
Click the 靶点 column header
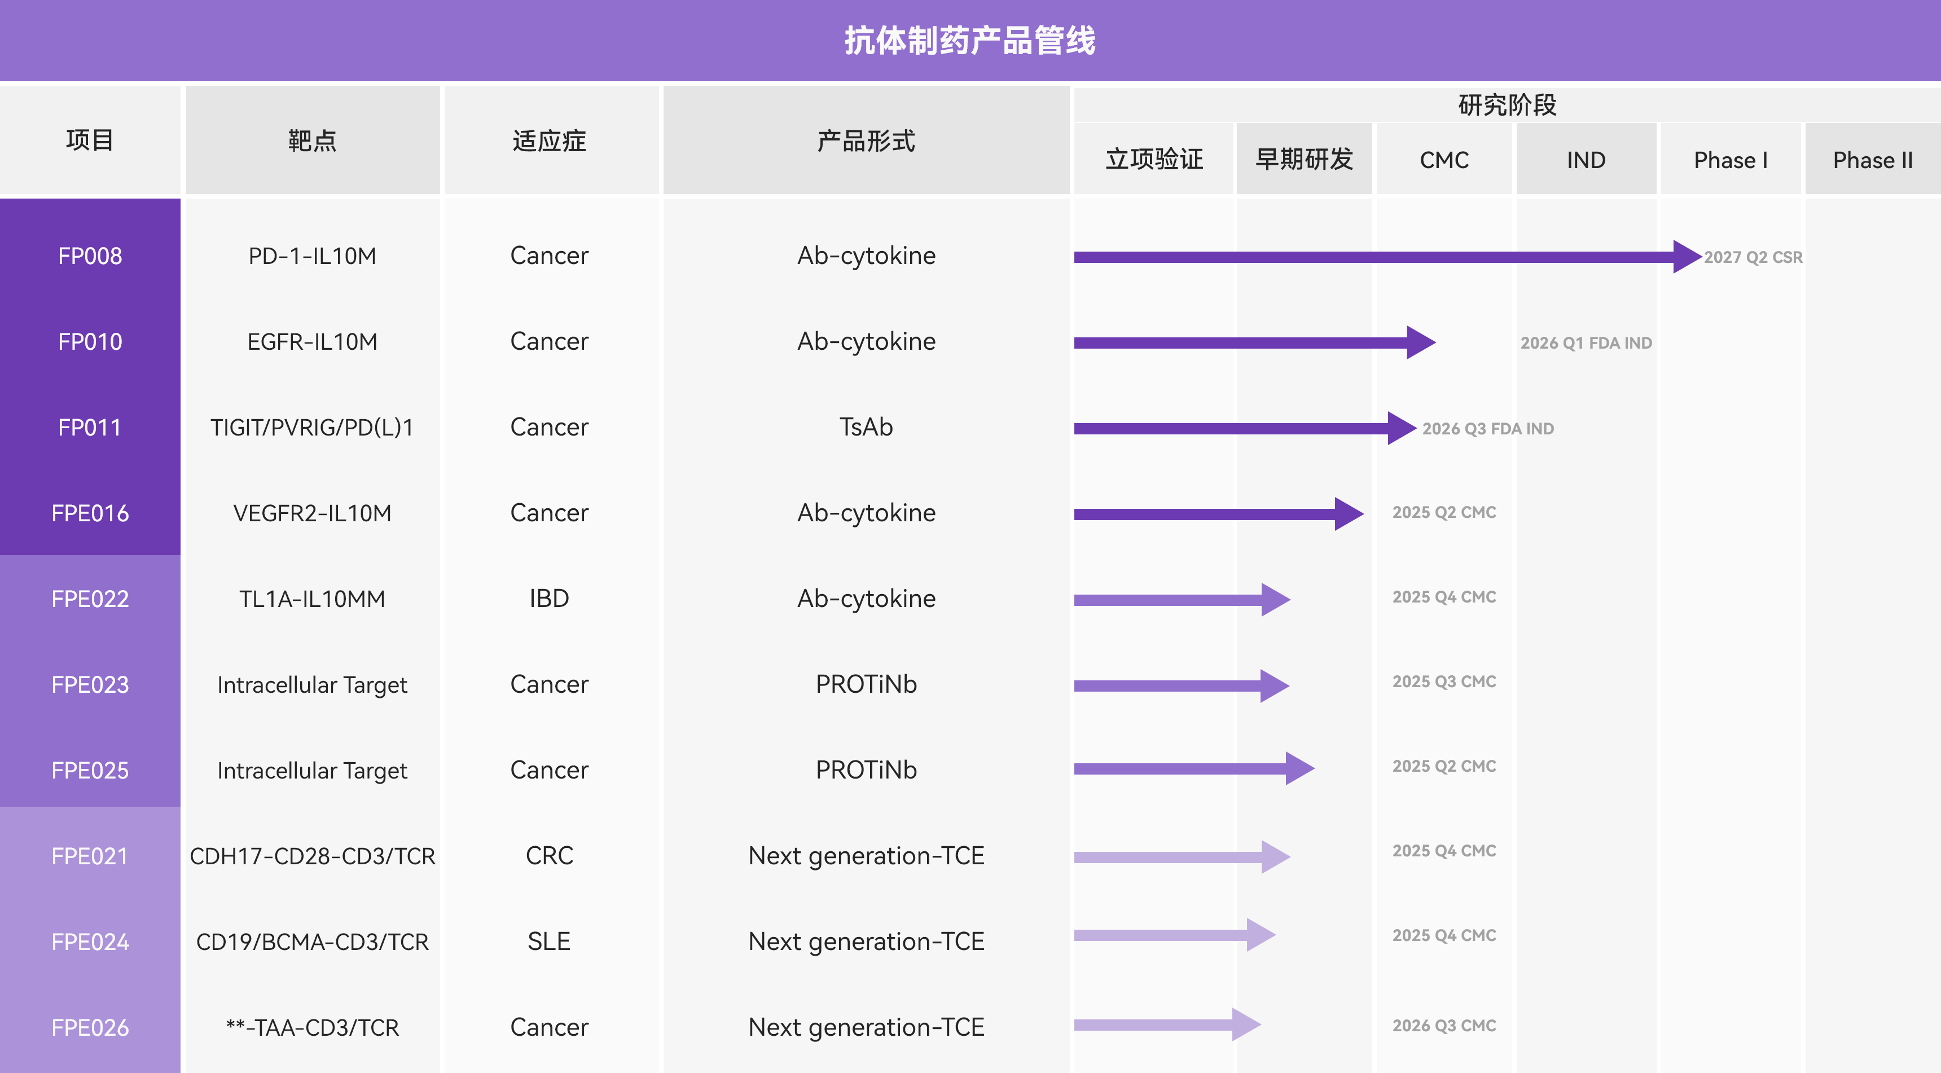[312, 141]
